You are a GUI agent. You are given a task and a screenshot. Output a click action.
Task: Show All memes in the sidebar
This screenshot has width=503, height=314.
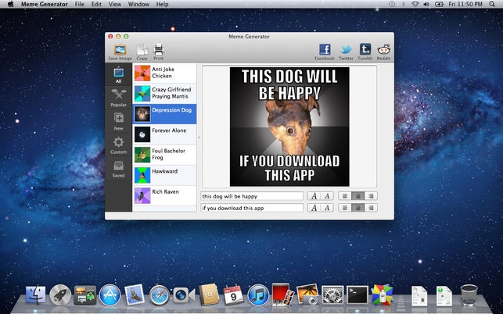(118, 75)
